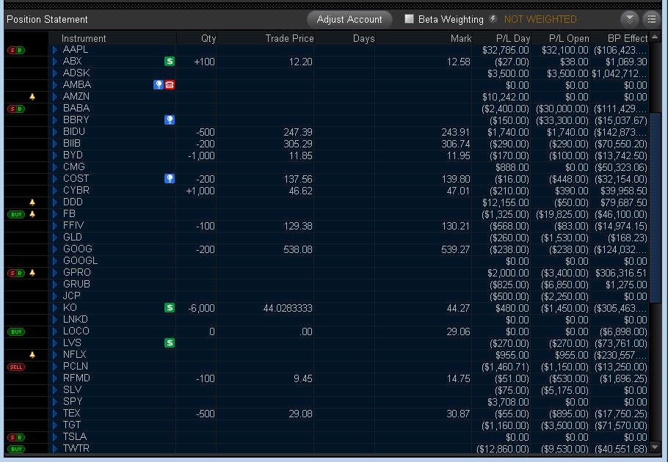Viewport: 668px width, 462px height.
Task: Open the list menu icon at top right
Action: [651, 19]
